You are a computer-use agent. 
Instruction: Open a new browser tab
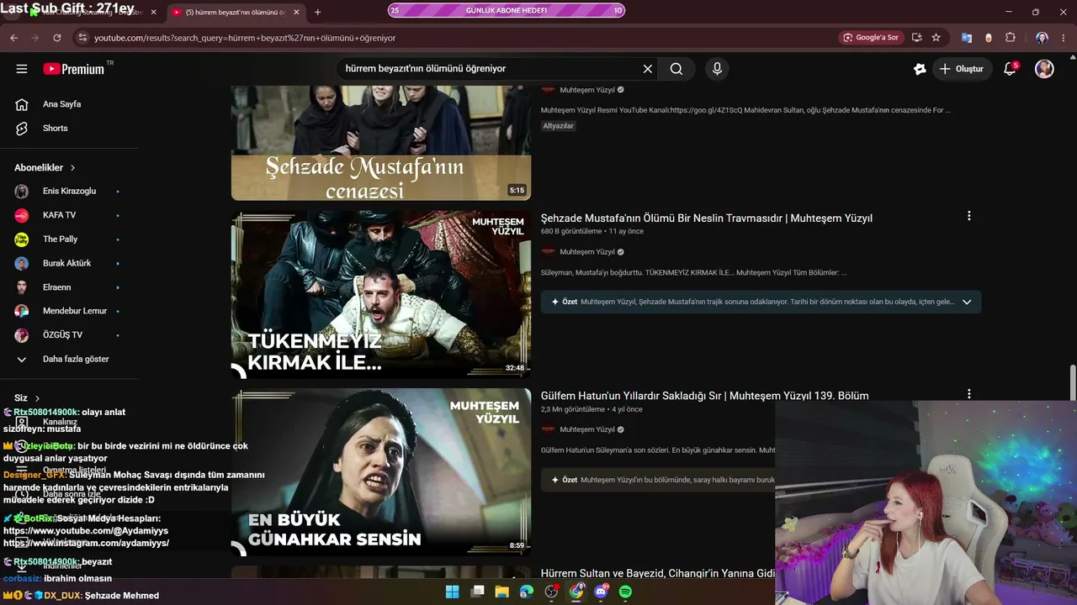point(317,12)
